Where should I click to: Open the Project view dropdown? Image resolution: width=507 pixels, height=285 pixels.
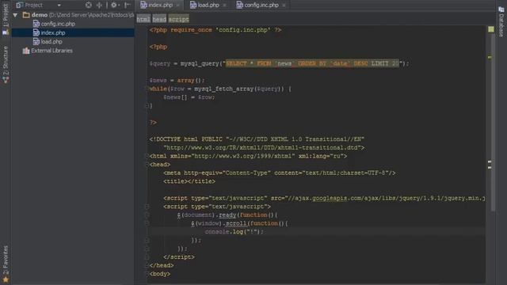pyautogui.click(x=59, y=6)
